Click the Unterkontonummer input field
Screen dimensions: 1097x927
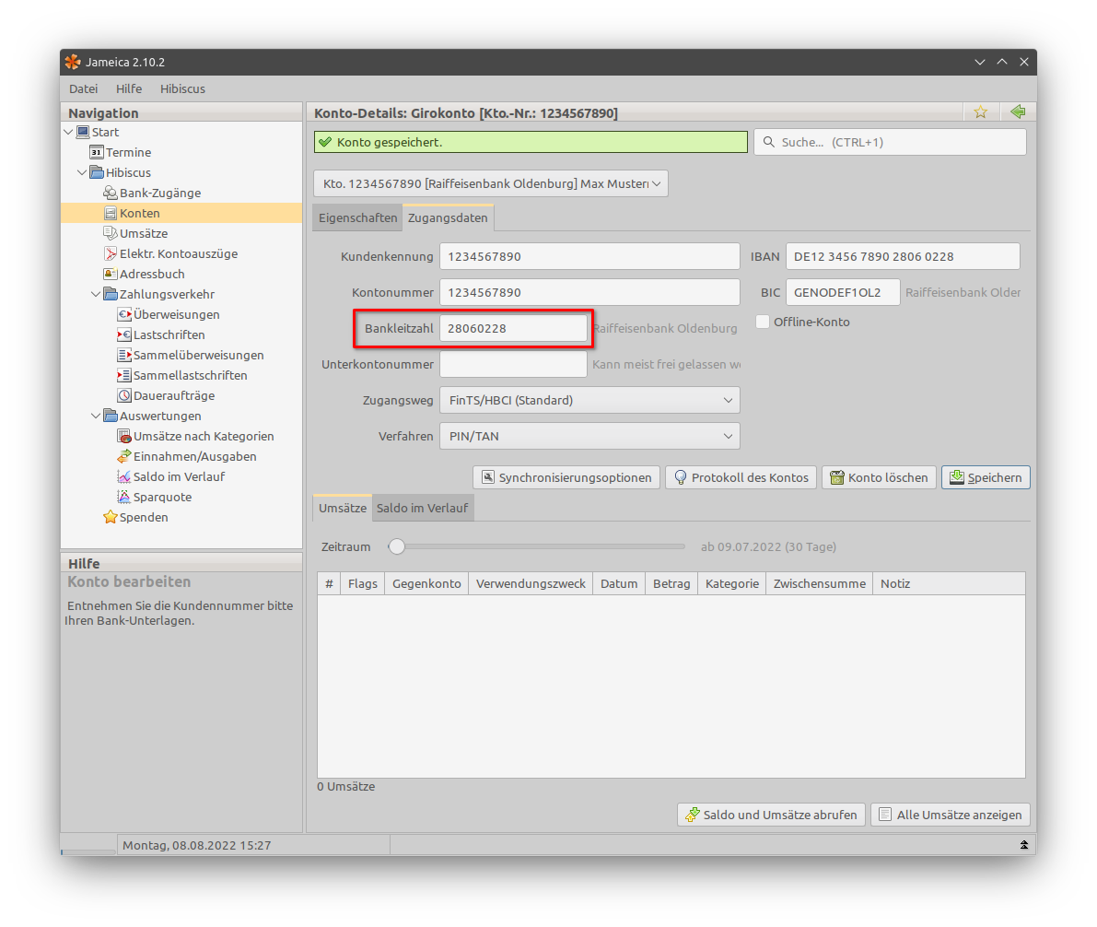point(513,364)
